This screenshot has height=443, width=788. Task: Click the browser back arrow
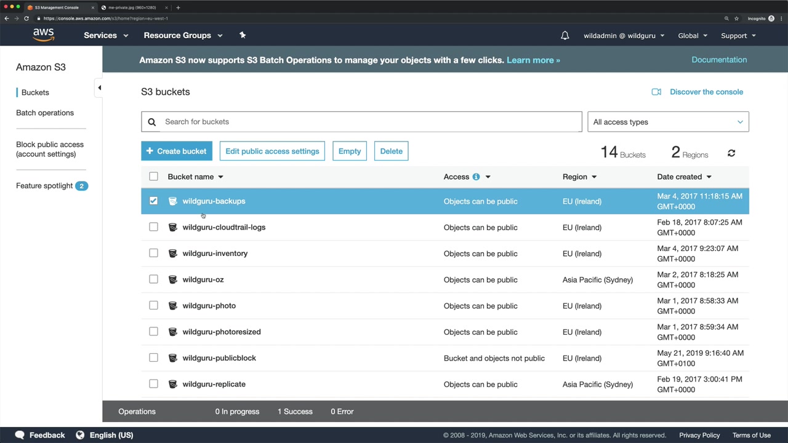pyautogui.click(x=7, y=18)
